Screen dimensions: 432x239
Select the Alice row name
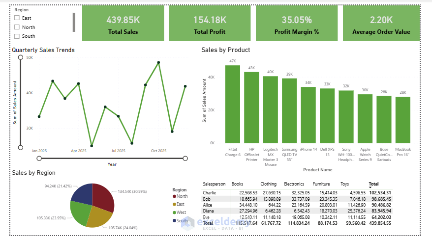[x=208, y=205]
